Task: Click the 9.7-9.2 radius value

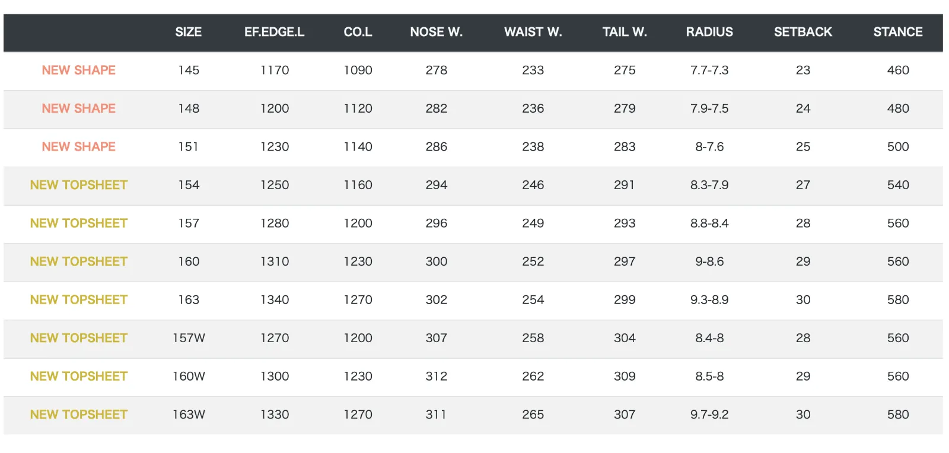Action: (709, 414)
